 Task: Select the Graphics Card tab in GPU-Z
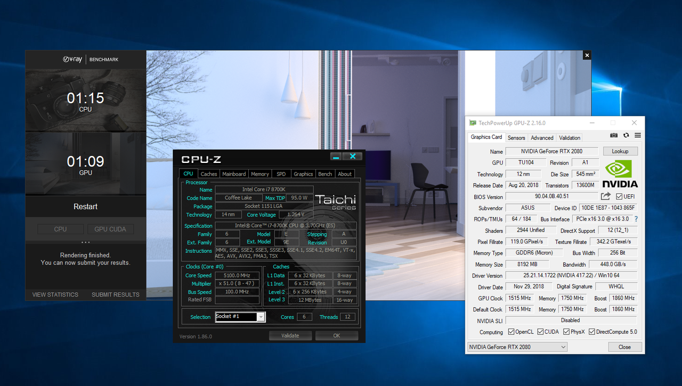click(486, 137)
